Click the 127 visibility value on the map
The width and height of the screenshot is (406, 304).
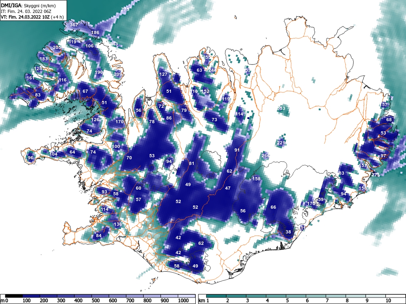pos(163,75)
